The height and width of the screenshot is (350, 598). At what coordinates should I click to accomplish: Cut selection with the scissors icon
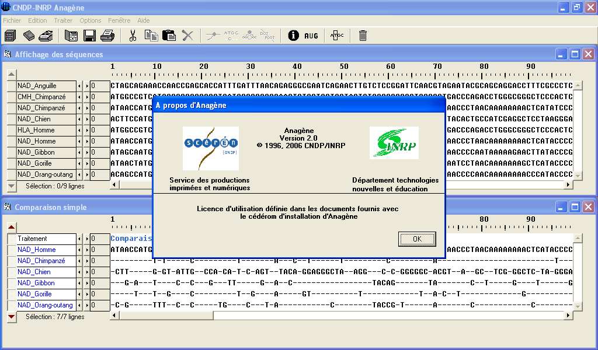coord(133,36)
